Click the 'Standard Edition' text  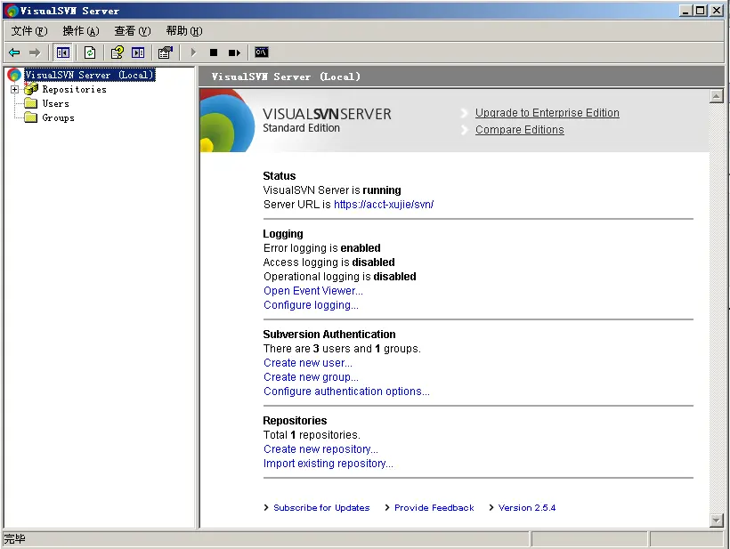point(301,128)
